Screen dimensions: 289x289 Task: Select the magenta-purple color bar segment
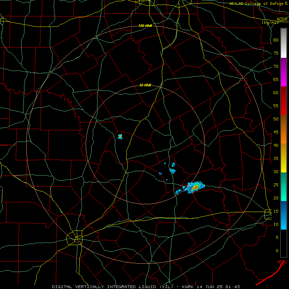[284, 72]
